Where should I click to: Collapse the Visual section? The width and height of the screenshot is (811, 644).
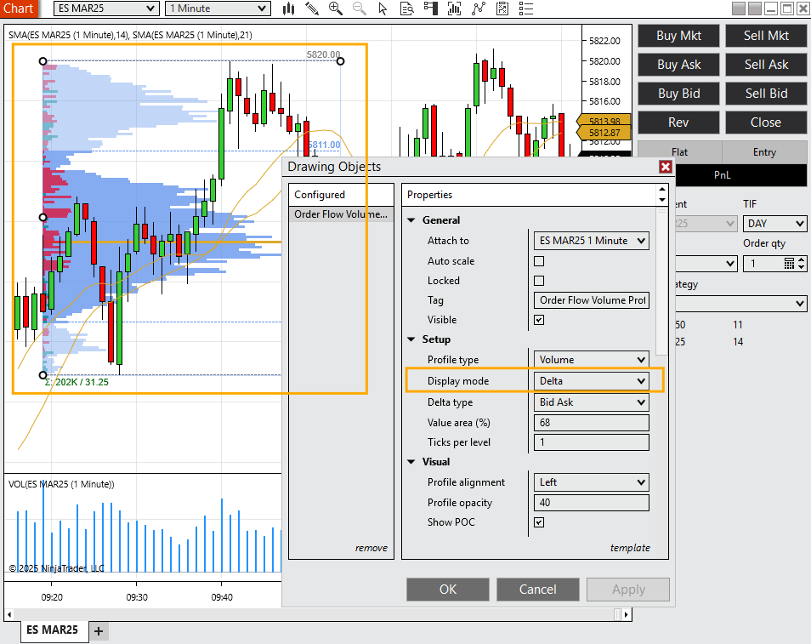pyautogui.click(x=411, y=462)
